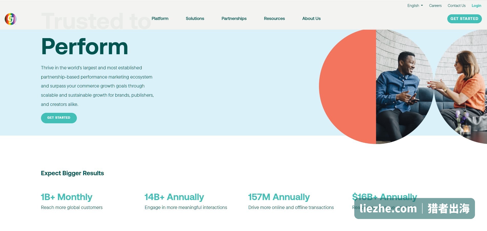Click the 14B+ Annually statistic
This screenshot has height=231, width=487.
click(x=174, y=197)
